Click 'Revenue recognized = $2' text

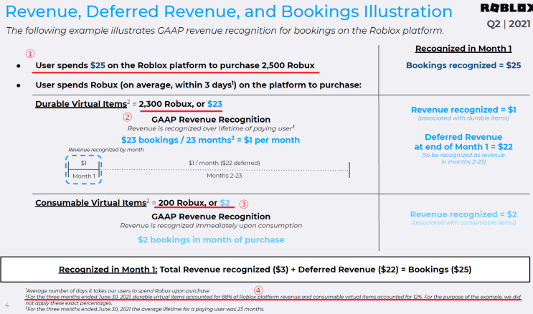tap(463, 214)
